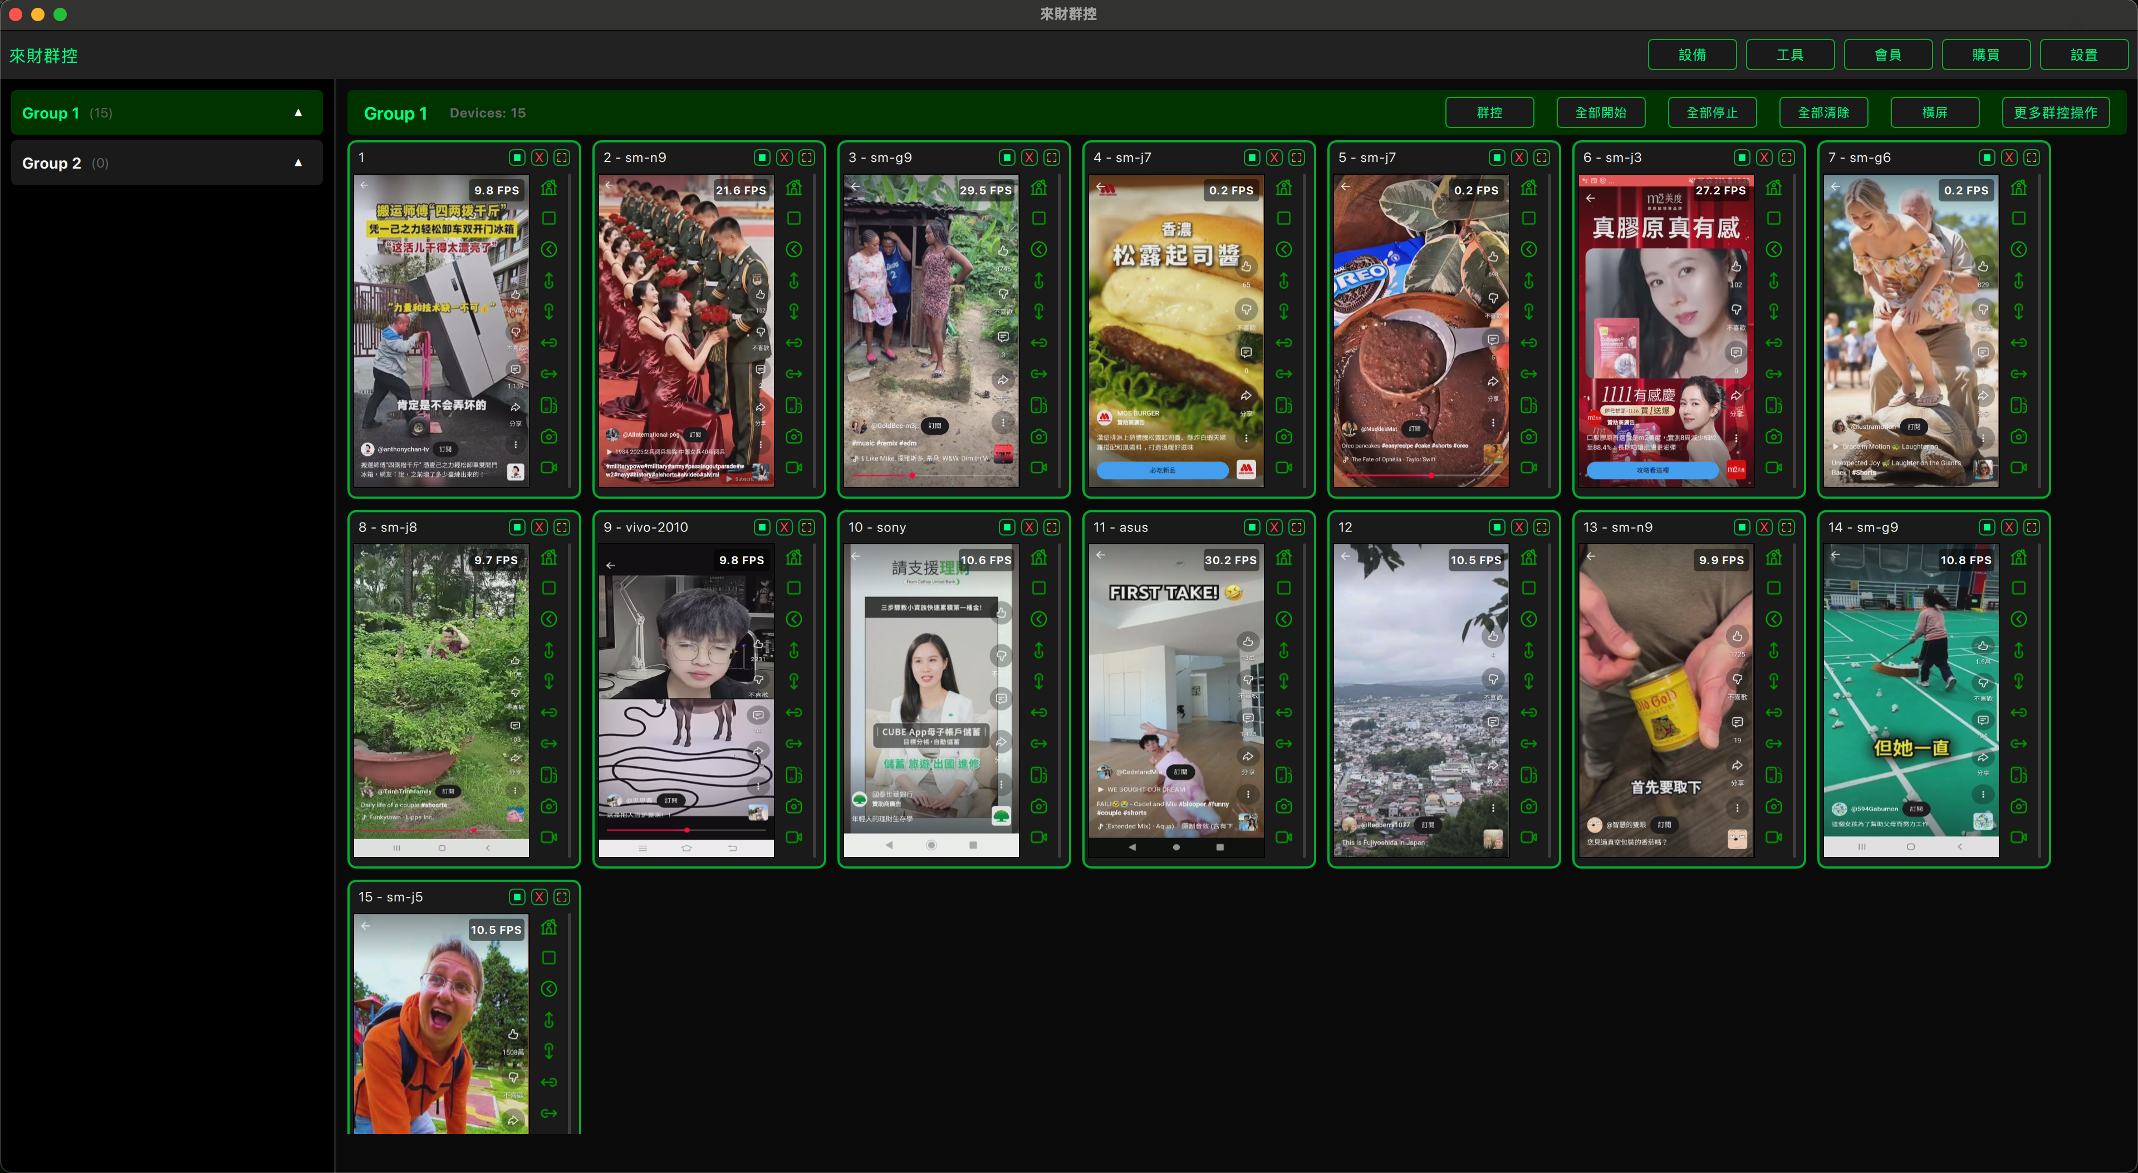Click the 全部停止 button
The image size is (2138, 1173).
pos(1712,113)
